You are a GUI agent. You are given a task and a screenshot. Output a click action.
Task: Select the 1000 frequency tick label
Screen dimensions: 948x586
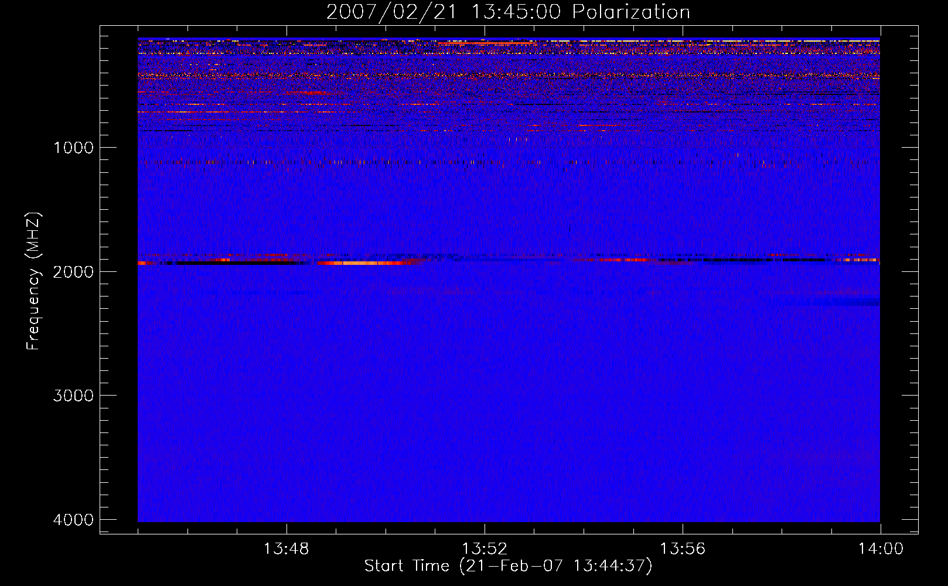(x=73, y=147)
